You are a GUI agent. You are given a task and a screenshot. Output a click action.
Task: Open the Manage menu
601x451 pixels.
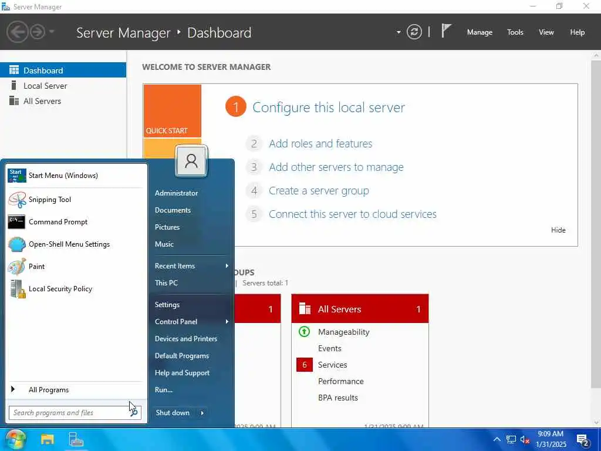click(480, 32)
